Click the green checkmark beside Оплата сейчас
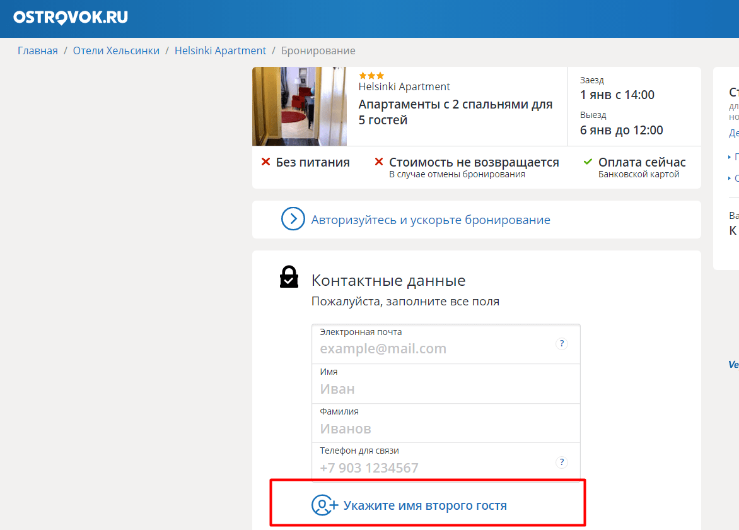This screenshot has height=530, width=739. click(588, 162)
